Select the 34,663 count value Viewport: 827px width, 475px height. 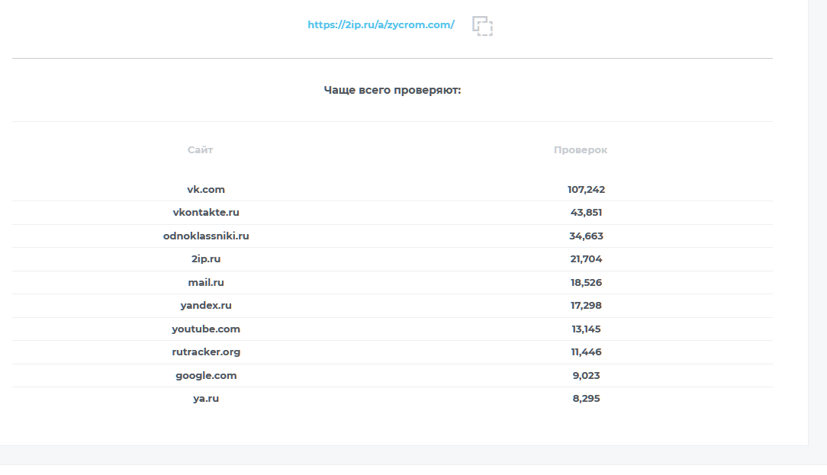tap(586, 236)
